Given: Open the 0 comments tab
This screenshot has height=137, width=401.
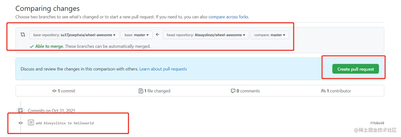Looking at the screenshot, I should point(245,91).
